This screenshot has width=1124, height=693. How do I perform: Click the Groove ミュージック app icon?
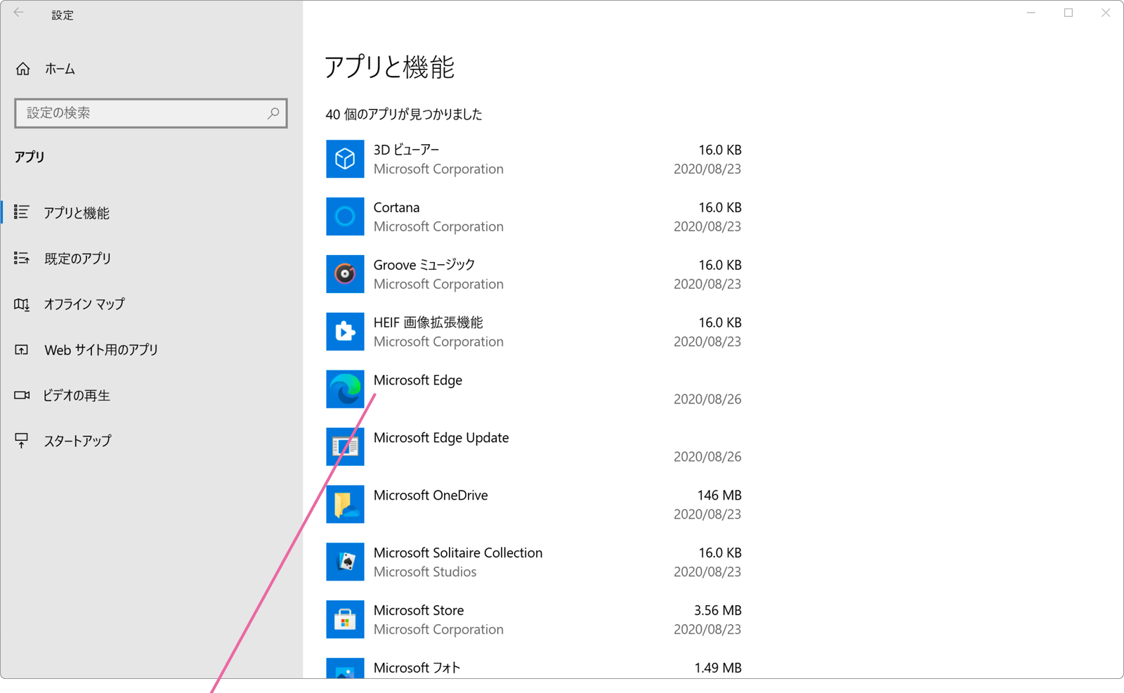pyautogui.click(x=345, y=274)
